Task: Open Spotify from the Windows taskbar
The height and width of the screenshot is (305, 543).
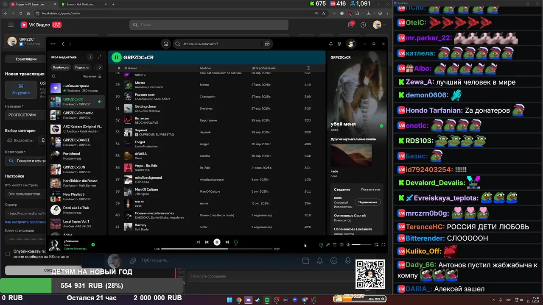Action: click(x=267, y=300)
